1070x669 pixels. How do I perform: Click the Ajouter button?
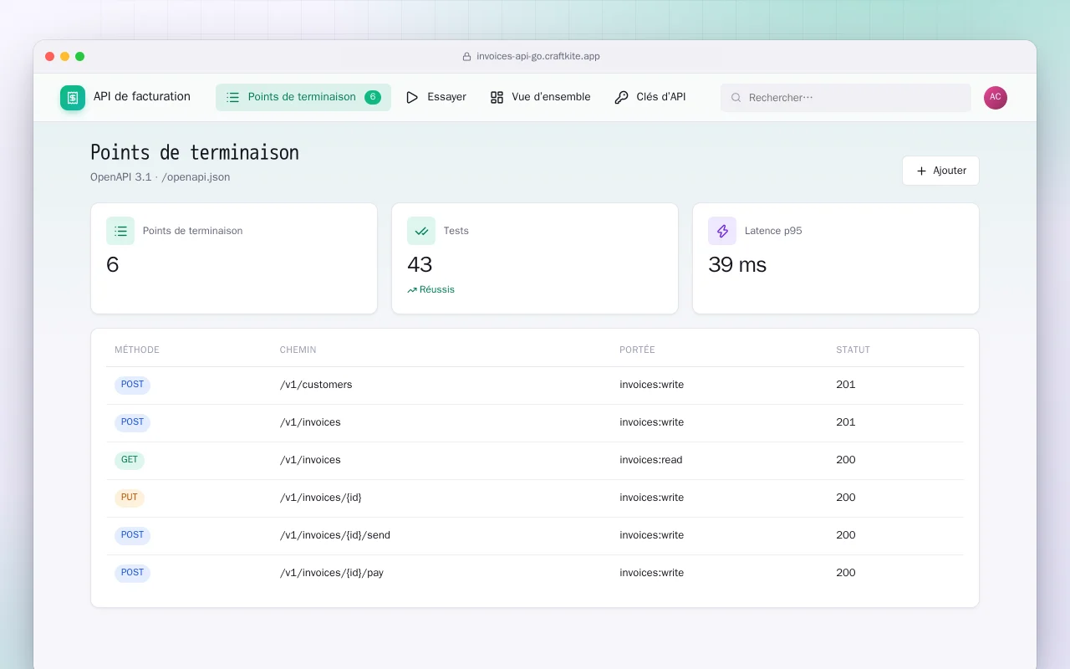click(940, 171)
